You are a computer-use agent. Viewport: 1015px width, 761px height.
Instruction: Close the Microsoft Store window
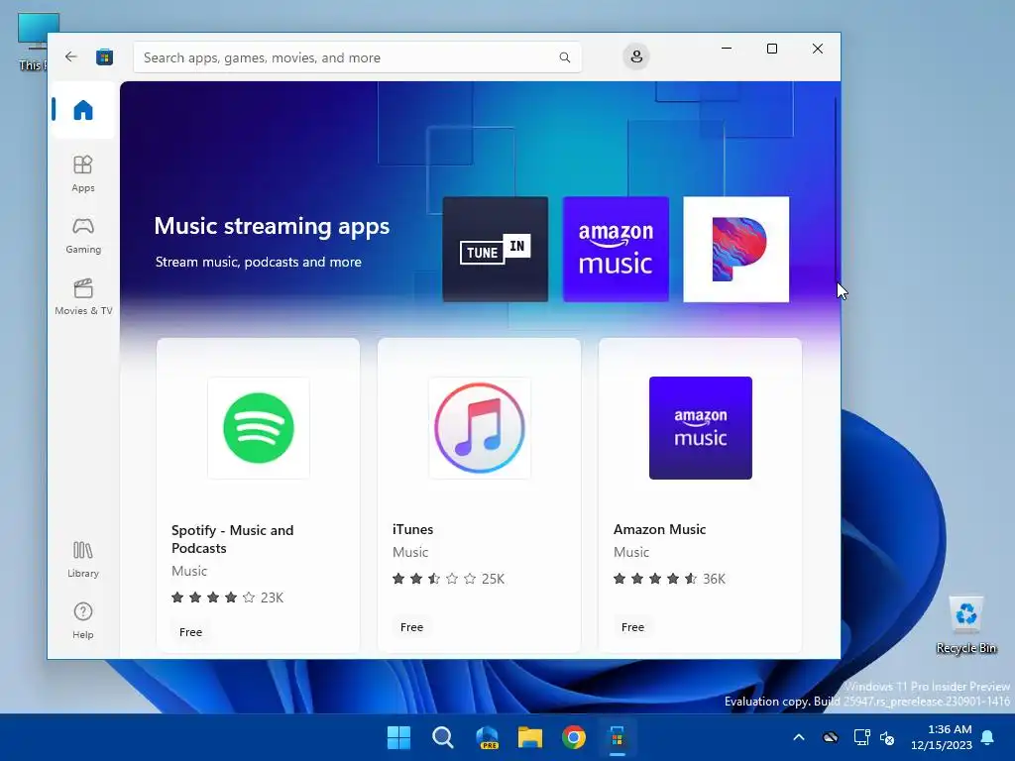(818, 49)
